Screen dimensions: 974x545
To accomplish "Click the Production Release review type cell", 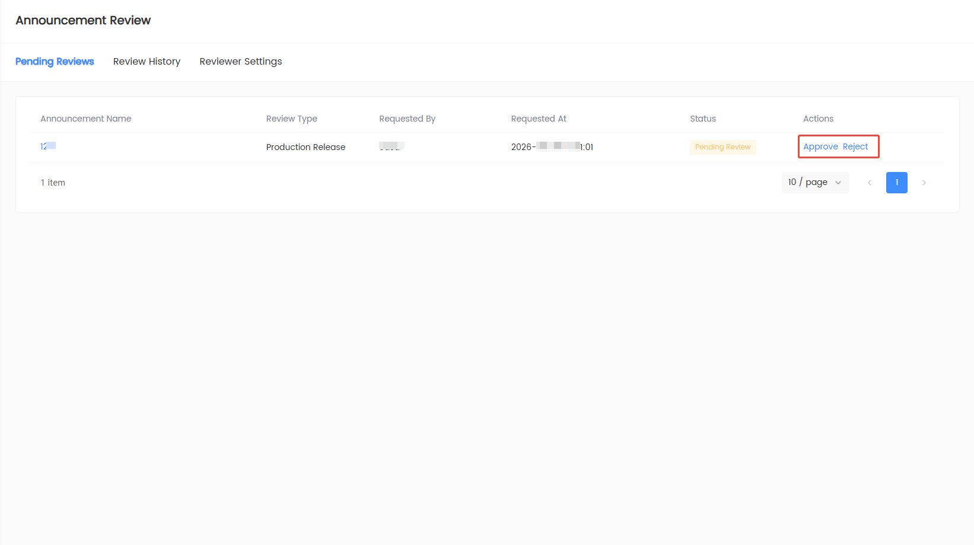I will (305, 147).
